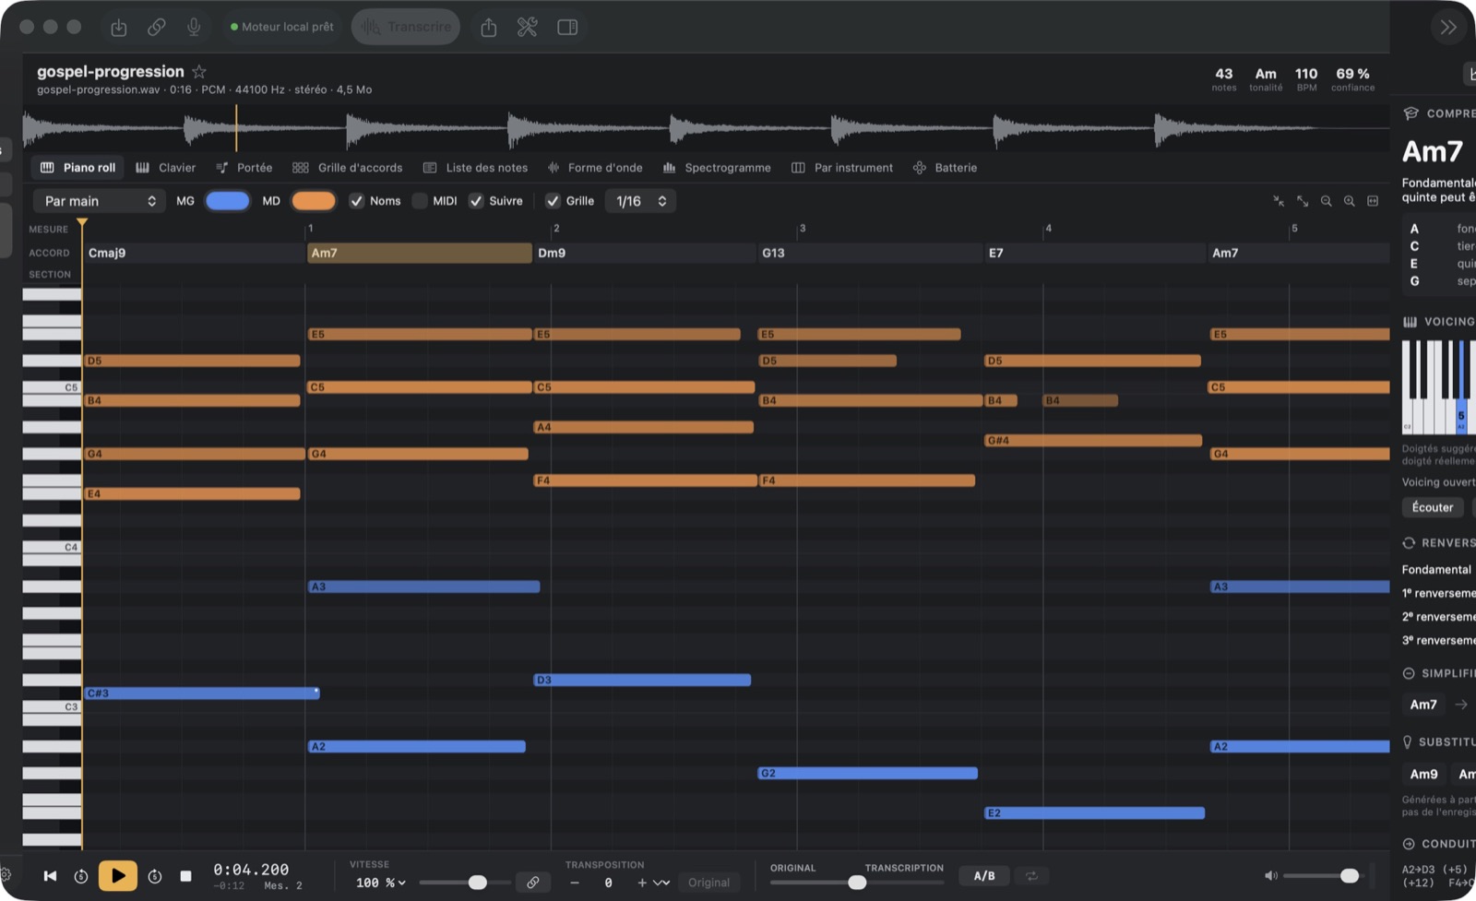Toggle the Grille checkbox
This screenshot has height=901, width=1476.
tap(553, 201)
